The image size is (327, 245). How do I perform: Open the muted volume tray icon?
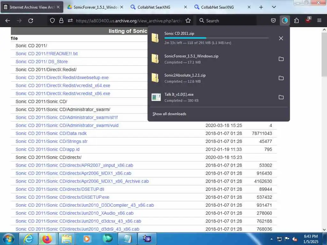point(295,239)
